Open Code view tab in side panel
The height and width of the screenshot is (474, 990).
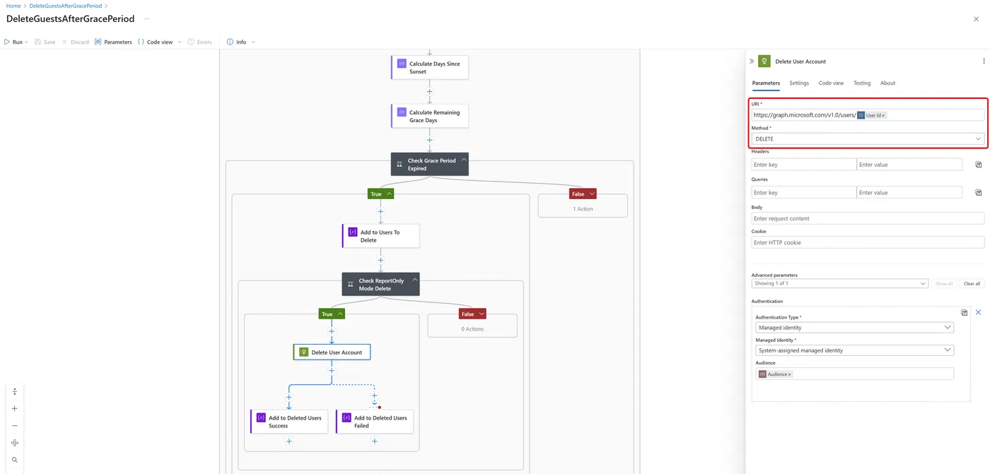click(x=831, y=83)
